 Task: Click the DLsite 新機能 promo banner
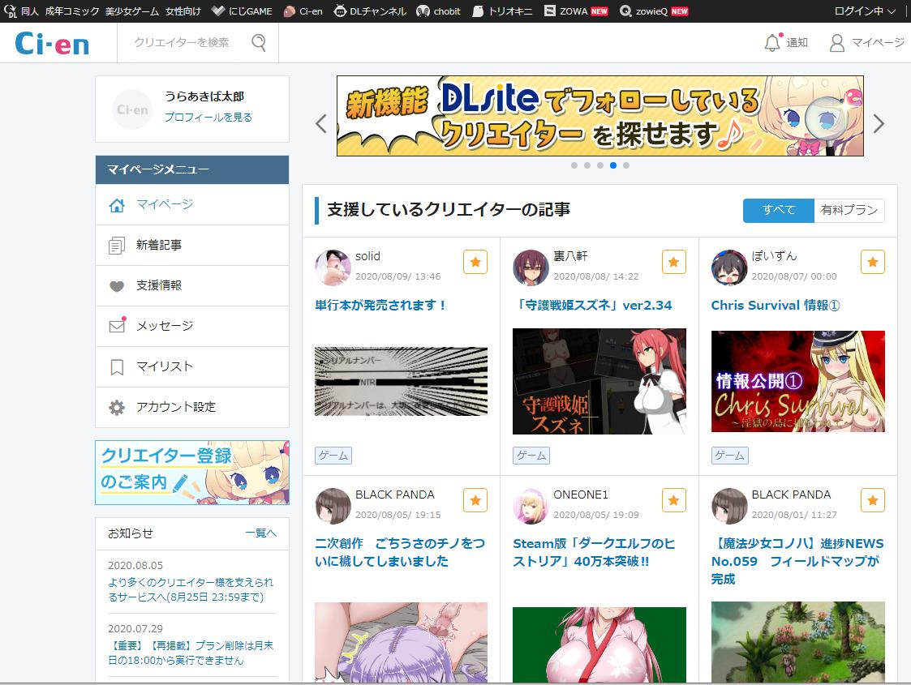click(x=600, y=116)
